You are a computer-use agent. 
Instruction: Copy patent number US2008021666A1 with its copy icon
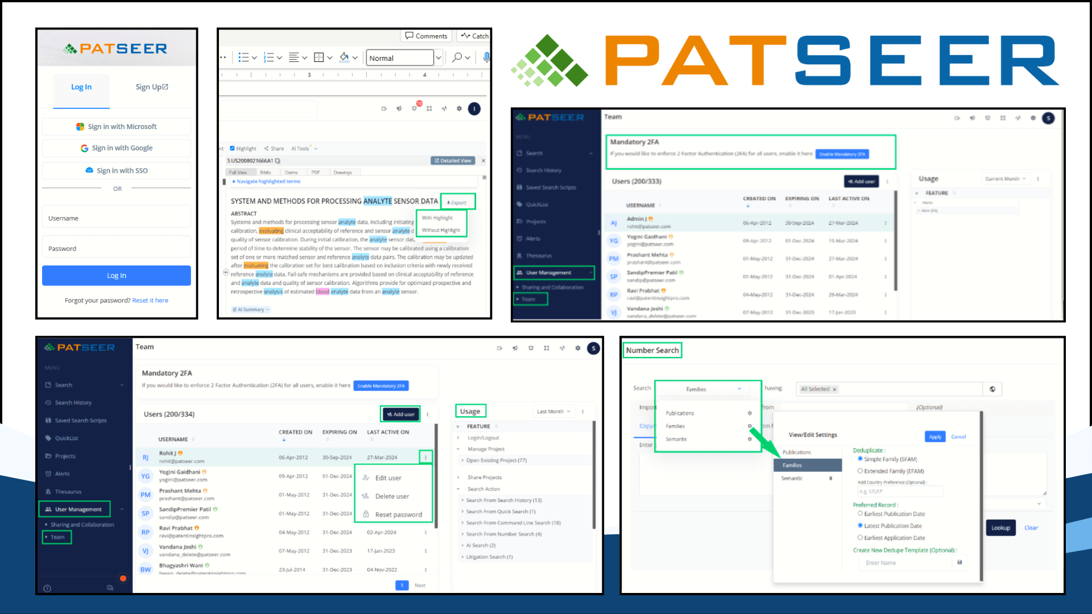(278, 161)
